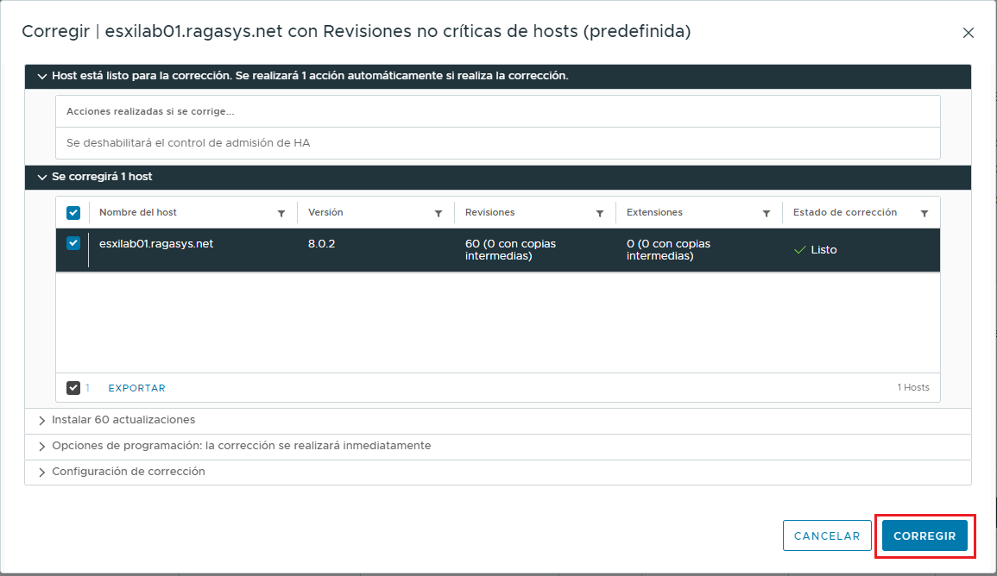Click the CORREGIR button
This screenshot has width=997, height=576.
point(924,535)
